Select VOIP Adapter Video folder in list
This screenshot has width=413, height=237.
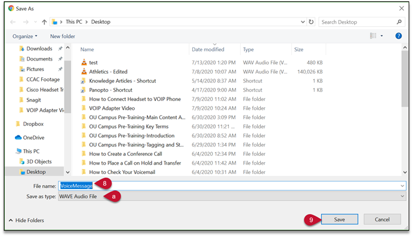click(112, 109)
